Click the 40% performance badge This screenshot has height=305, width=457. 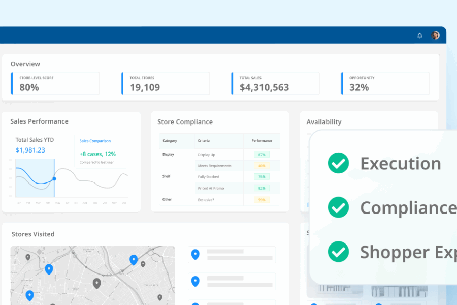coord(262,166)
